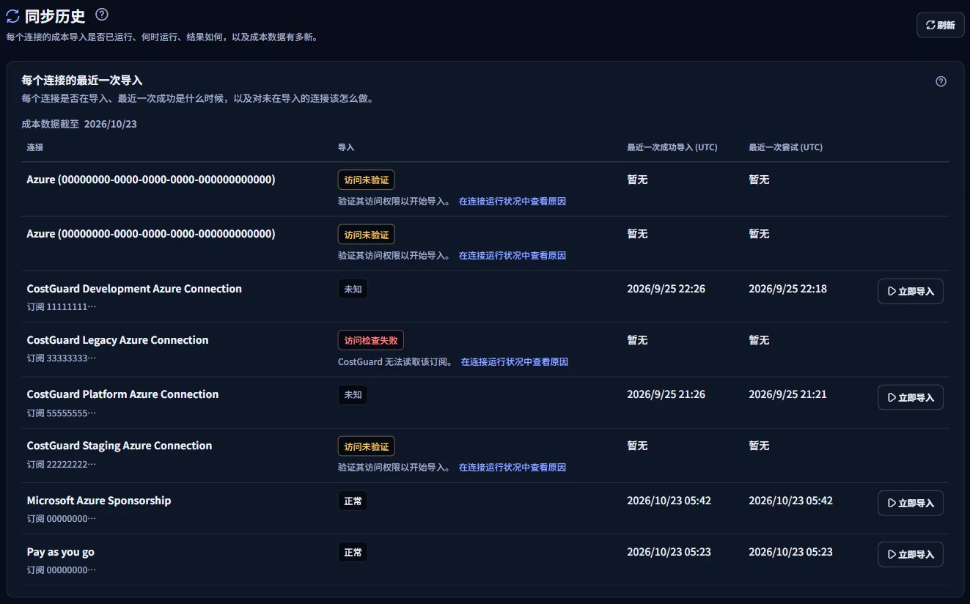Screen dimensions: 970x604
Task: Click the help icon beside the 同步历史 title
Action: coord(102,14)
